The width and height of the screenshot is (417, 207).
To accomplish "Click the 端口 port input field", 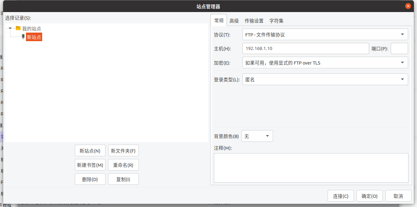I will [x=399, y=49].
